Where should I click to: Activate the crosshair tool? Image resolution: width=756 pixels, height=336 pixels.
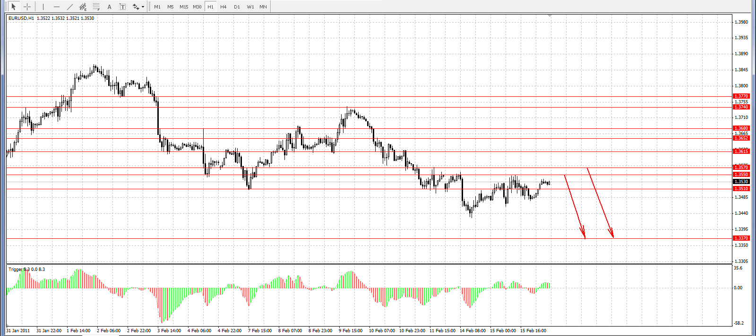pos(27,7)
